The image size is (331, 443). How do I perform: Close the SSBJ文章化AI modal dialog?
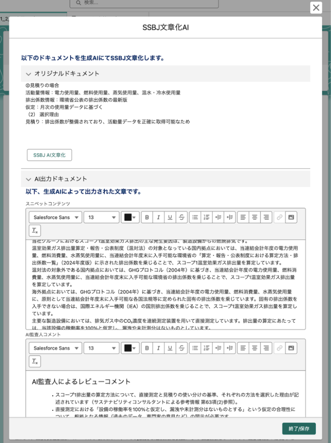[316, 8]
